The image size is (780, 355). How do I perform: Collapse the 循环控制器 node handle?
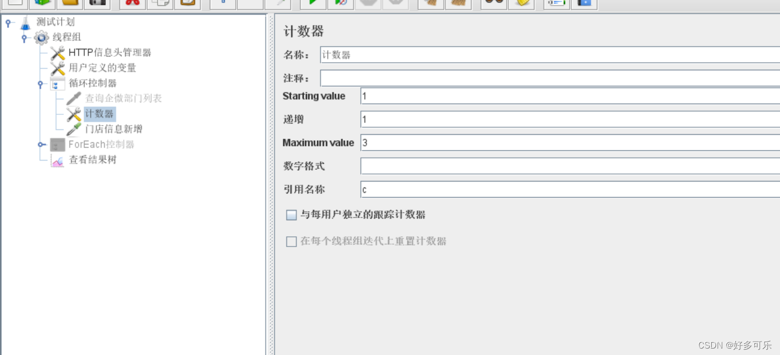tap(40, 84)
